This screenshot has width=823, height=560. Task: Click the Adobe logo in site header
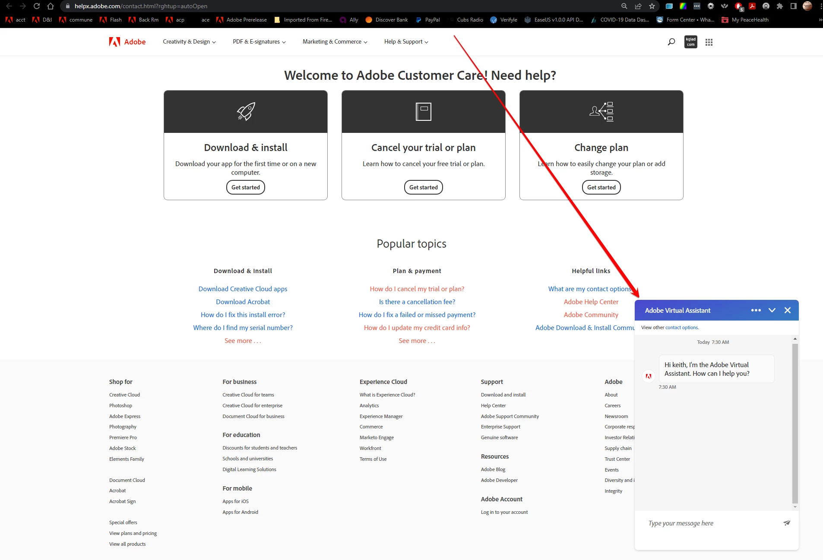tap(127, 42)
